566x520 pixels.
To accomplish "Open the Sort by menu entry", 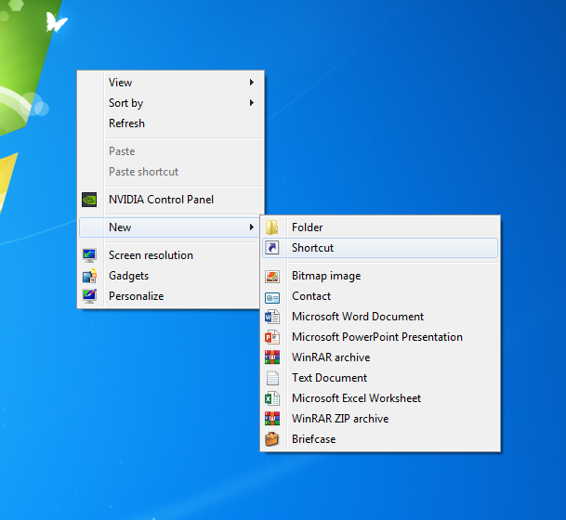I will click(170, 103).
